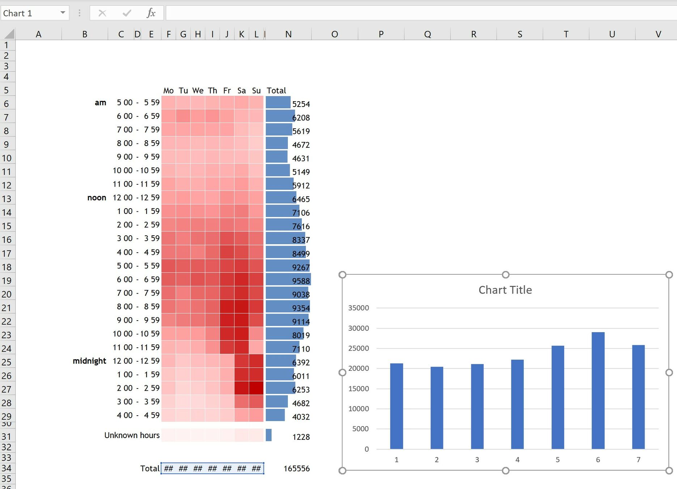The width and height of the screenshot is (677, 489).
Task: Click the midnight row label
Action: click(x=89, y=361)
